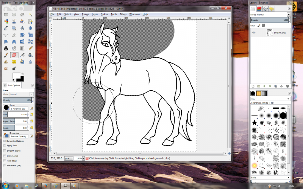This screenshot has width=303, height=189.
Task: Select the Scissors Select tool
Action: click(14, 21)
